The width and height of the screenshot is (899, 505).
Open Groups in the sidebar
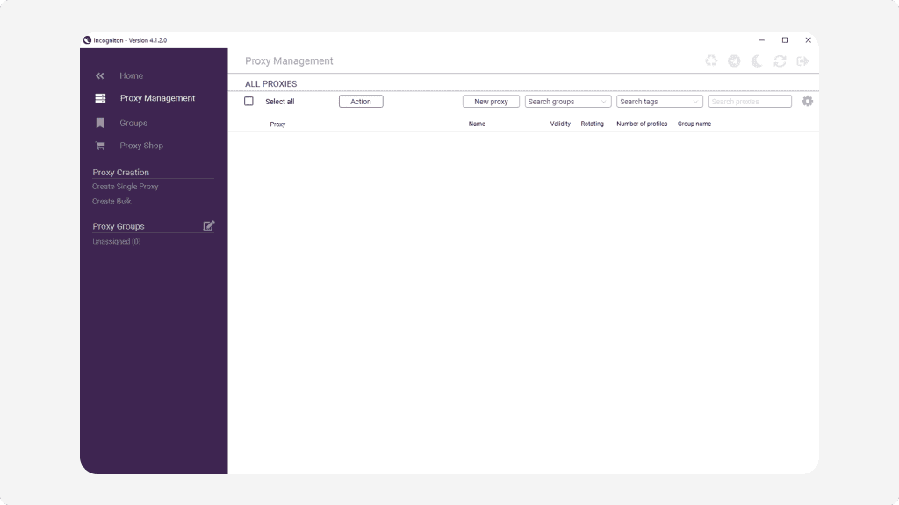[x=133, y=124]
